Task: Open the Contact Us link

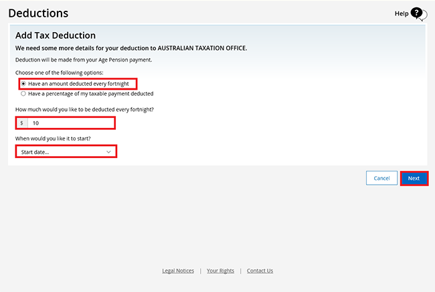Action: coord(260,271)
